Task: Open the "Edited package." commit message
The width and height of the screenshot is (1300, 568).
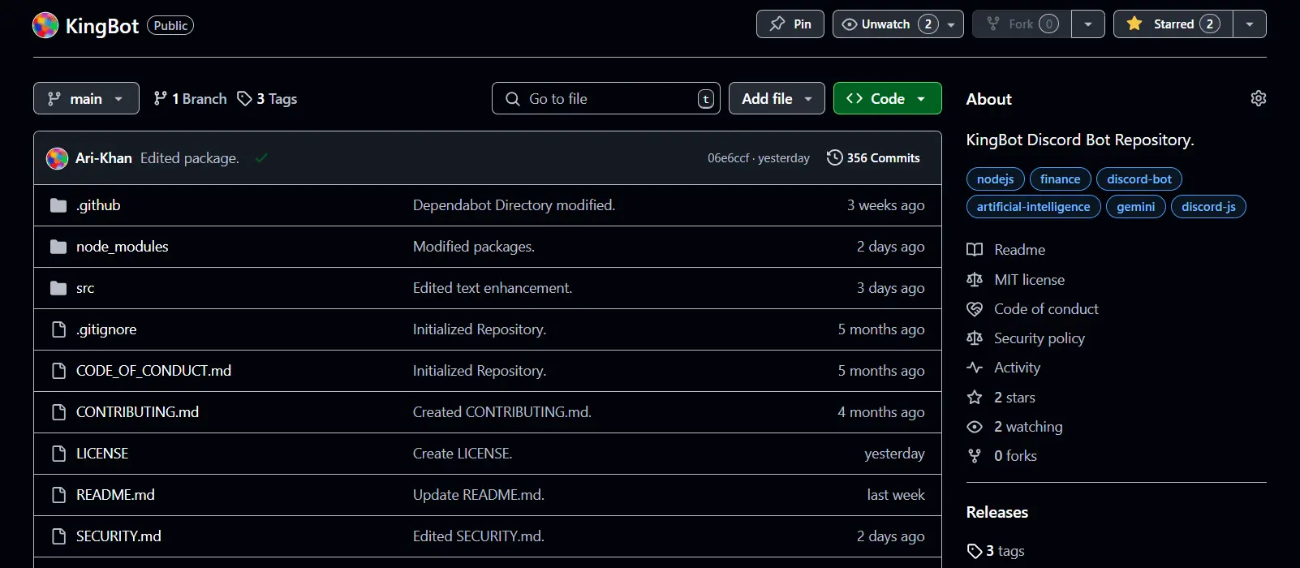Action: [x=190, y=158]
